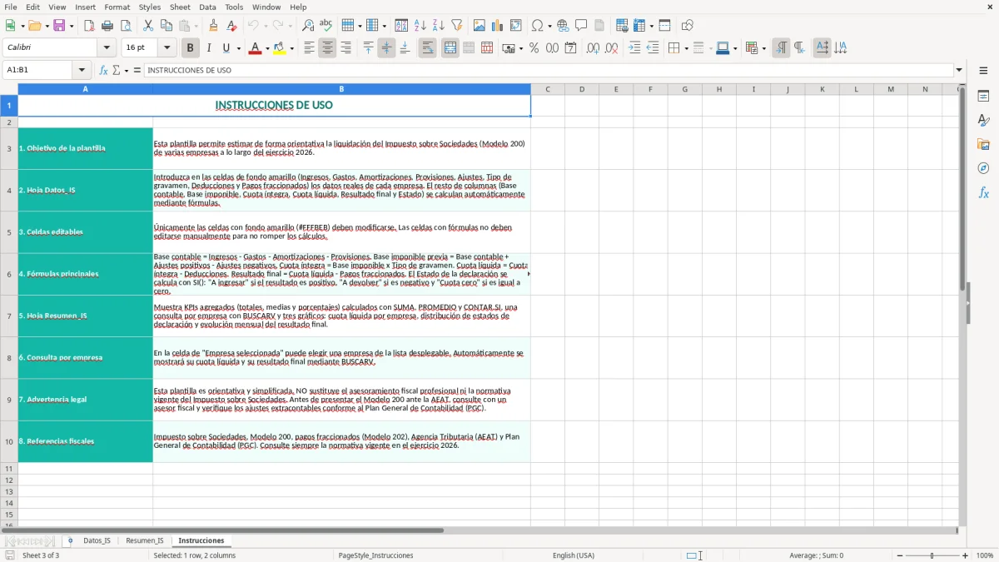Sort descending Z to A
The image size is (999, 562).
[439, 26]
